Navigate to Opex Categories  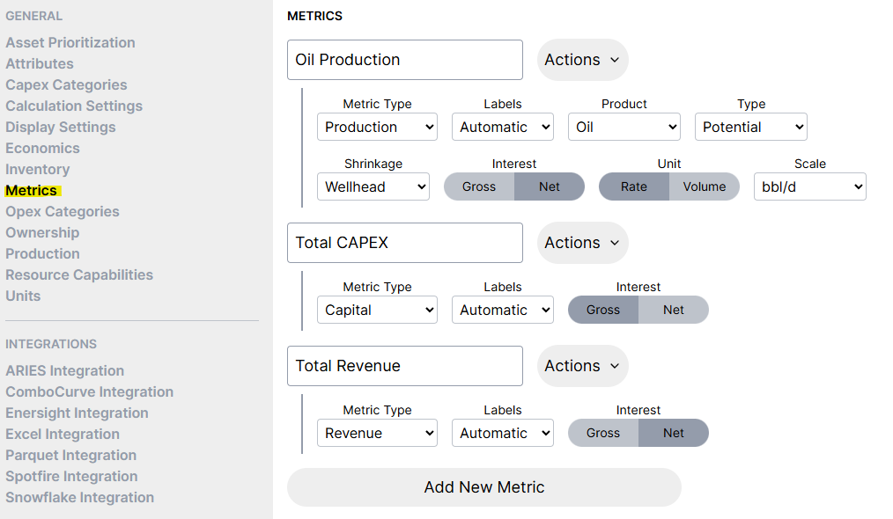tap(62, 211)
